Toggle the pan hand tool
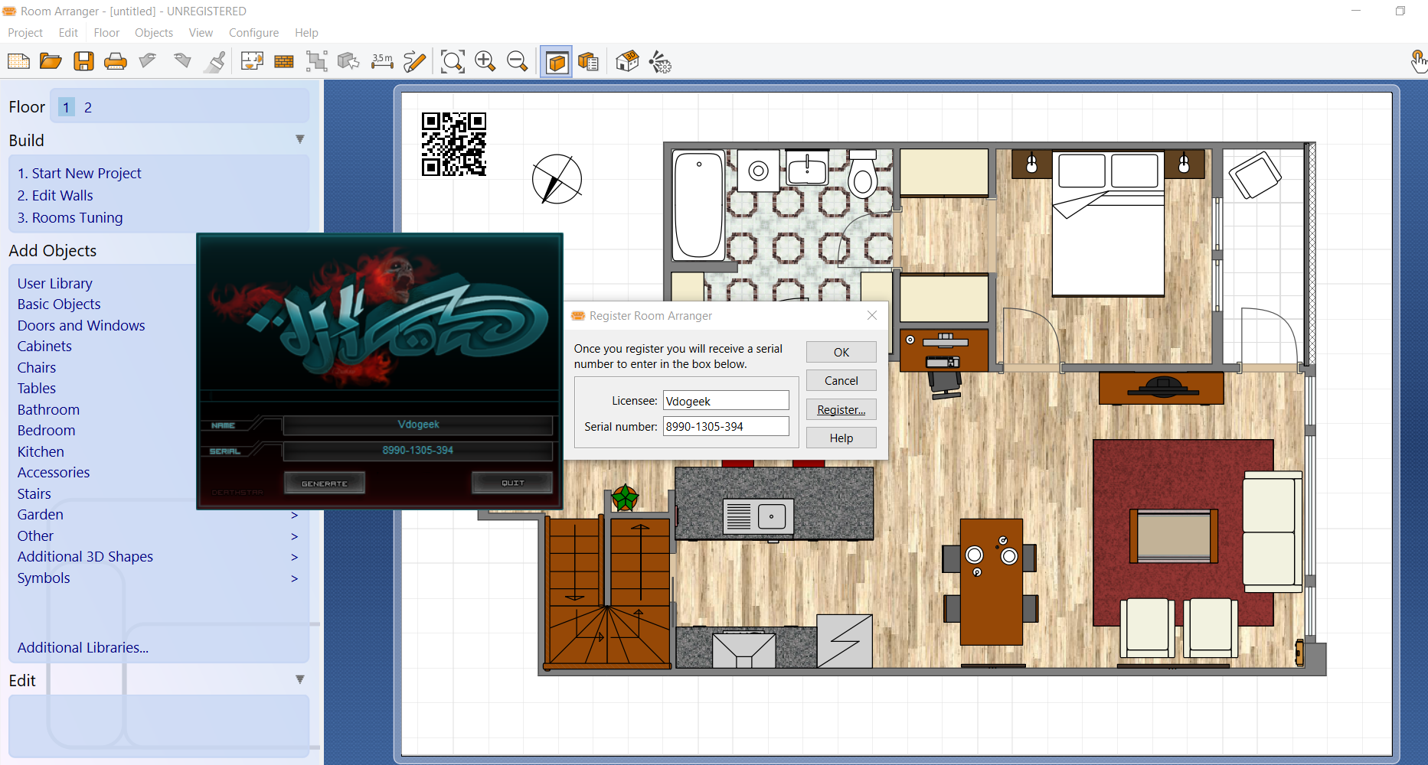The image size is (1428, 765). (x=1417, y=61)
